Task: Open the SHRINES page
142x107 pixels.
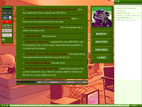Action: pyautogui.click(x=102, y=50)
